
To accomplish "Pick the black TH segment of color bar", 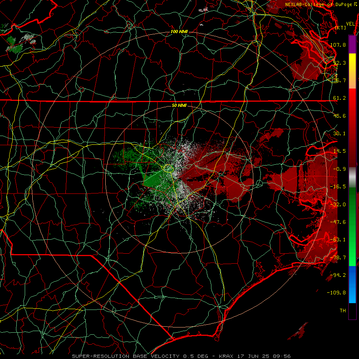I will point(352,311).
